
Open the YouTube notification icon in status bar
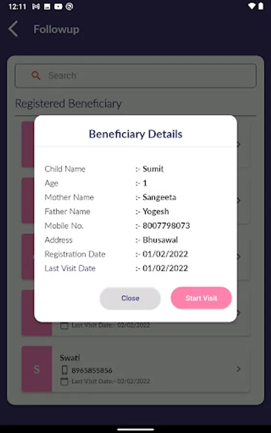58,6
